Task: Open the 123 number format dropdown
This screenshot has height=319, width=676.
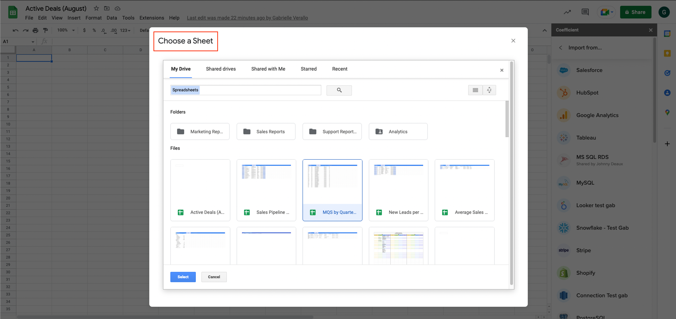Action: 125,30
